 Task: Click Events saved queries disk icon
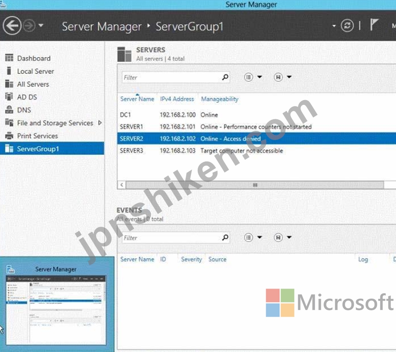point(278,237)
